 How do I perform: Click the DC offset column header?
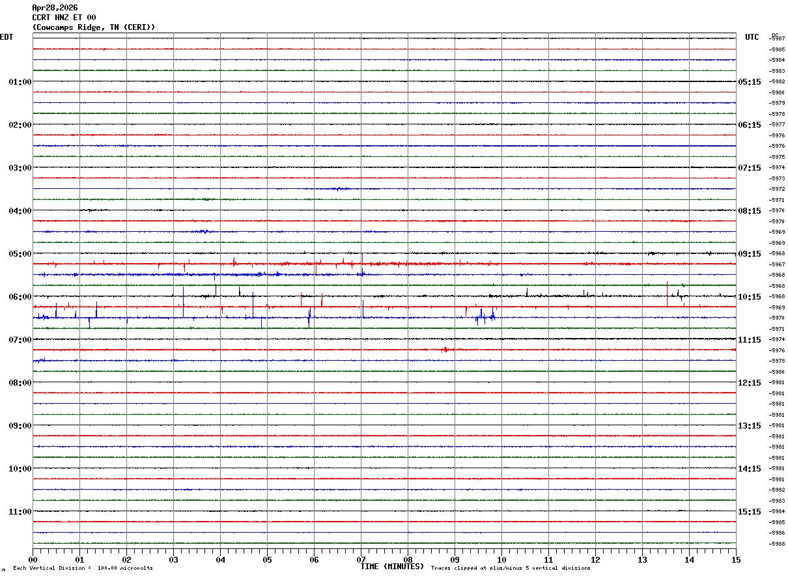pyautogui.click(x=775, y=35)
